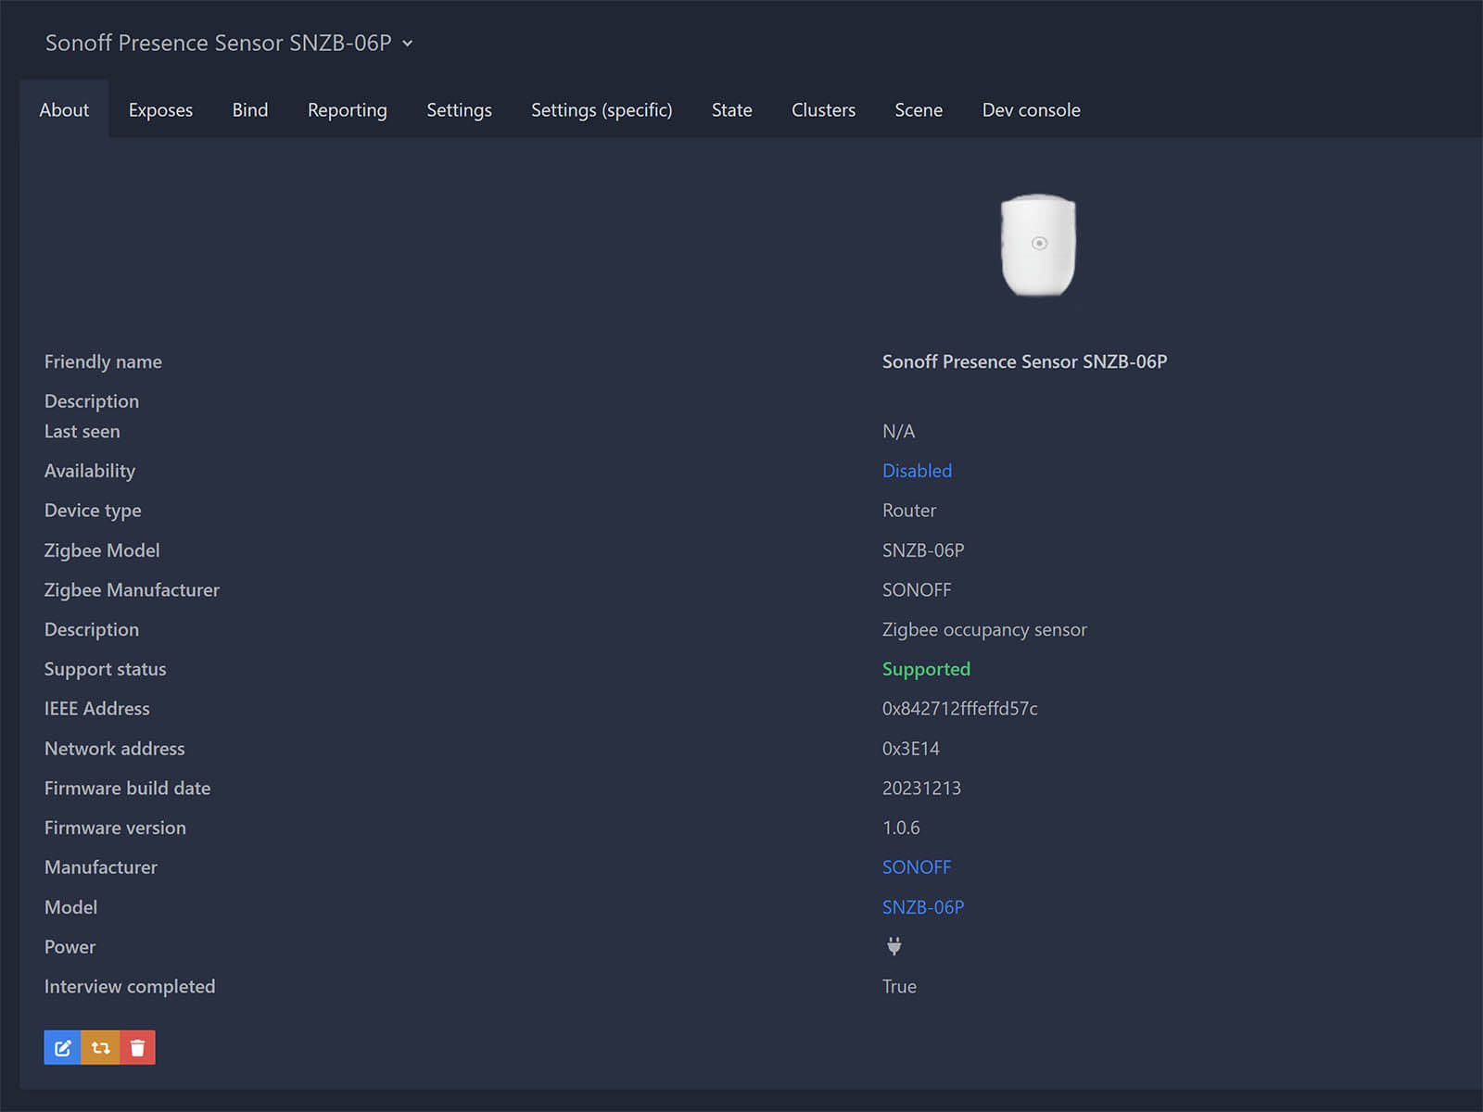Image resolution: width=1483 pixels, height=1112 pixels.
Task: Click the red delete device icon
Action: pyautogui.click(x=138, y=1047)
